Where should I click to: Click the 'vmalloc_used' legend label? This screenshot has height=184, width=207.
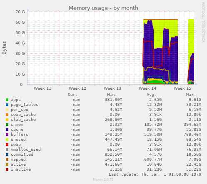26,150
